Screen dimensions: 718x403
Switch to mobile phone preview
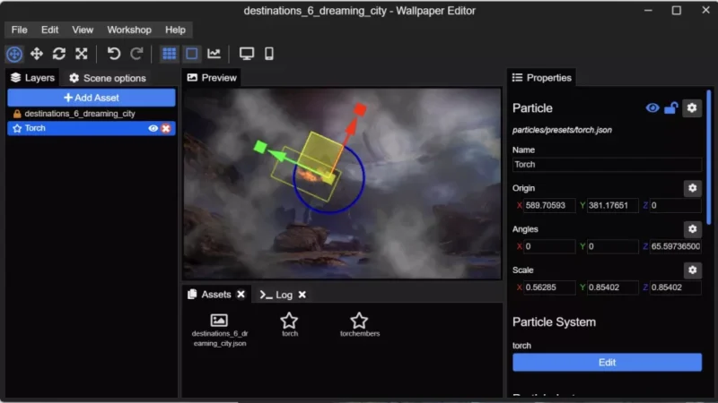268,54
